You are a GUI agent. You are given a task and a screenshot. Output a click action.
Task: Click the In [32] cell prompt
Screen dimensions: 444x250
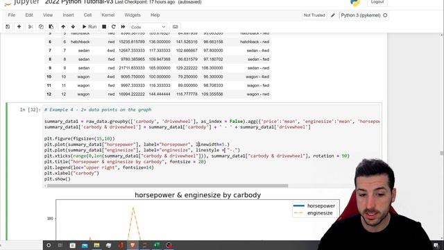point(30,110)
